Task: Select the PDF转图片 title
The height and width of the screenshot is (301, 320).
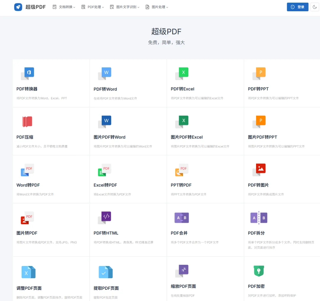Action: [x=258, y=185]
